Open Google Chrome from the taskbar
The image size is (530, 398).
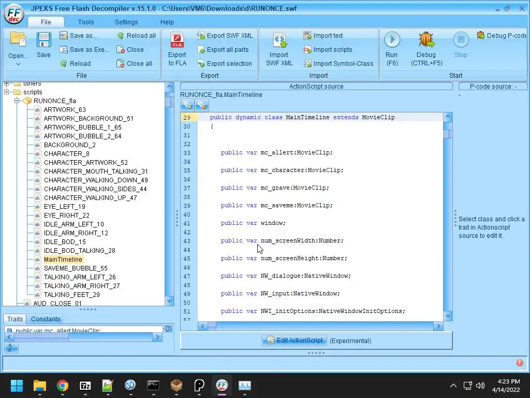pos(63,386)
